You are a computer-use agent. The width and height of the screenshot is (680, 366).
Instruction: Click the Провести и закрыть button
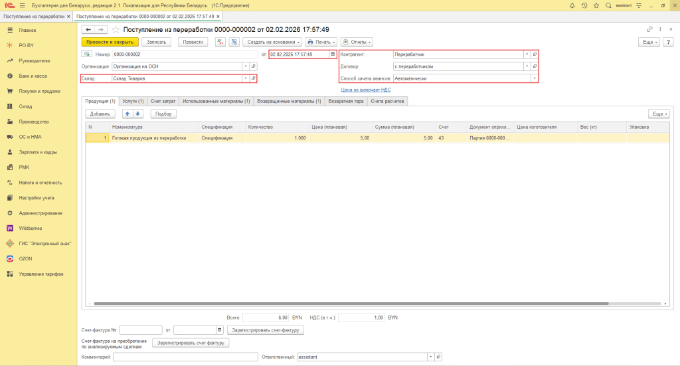[x=109, y=42]
